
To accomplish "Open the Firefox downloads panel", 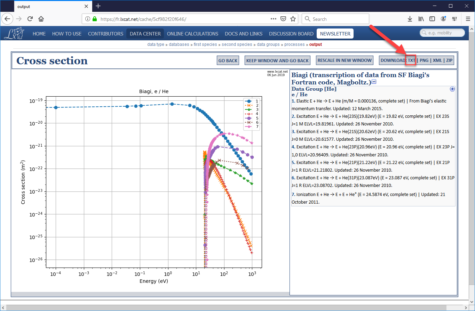I will [x=410, y=19].
